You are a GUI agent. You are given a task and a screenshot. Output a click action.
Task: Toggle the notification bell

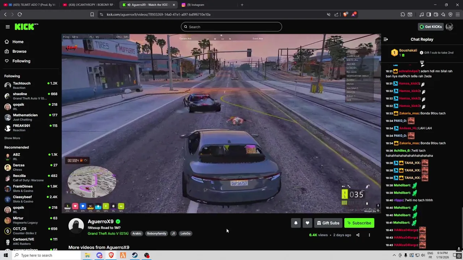pos(296,223)
